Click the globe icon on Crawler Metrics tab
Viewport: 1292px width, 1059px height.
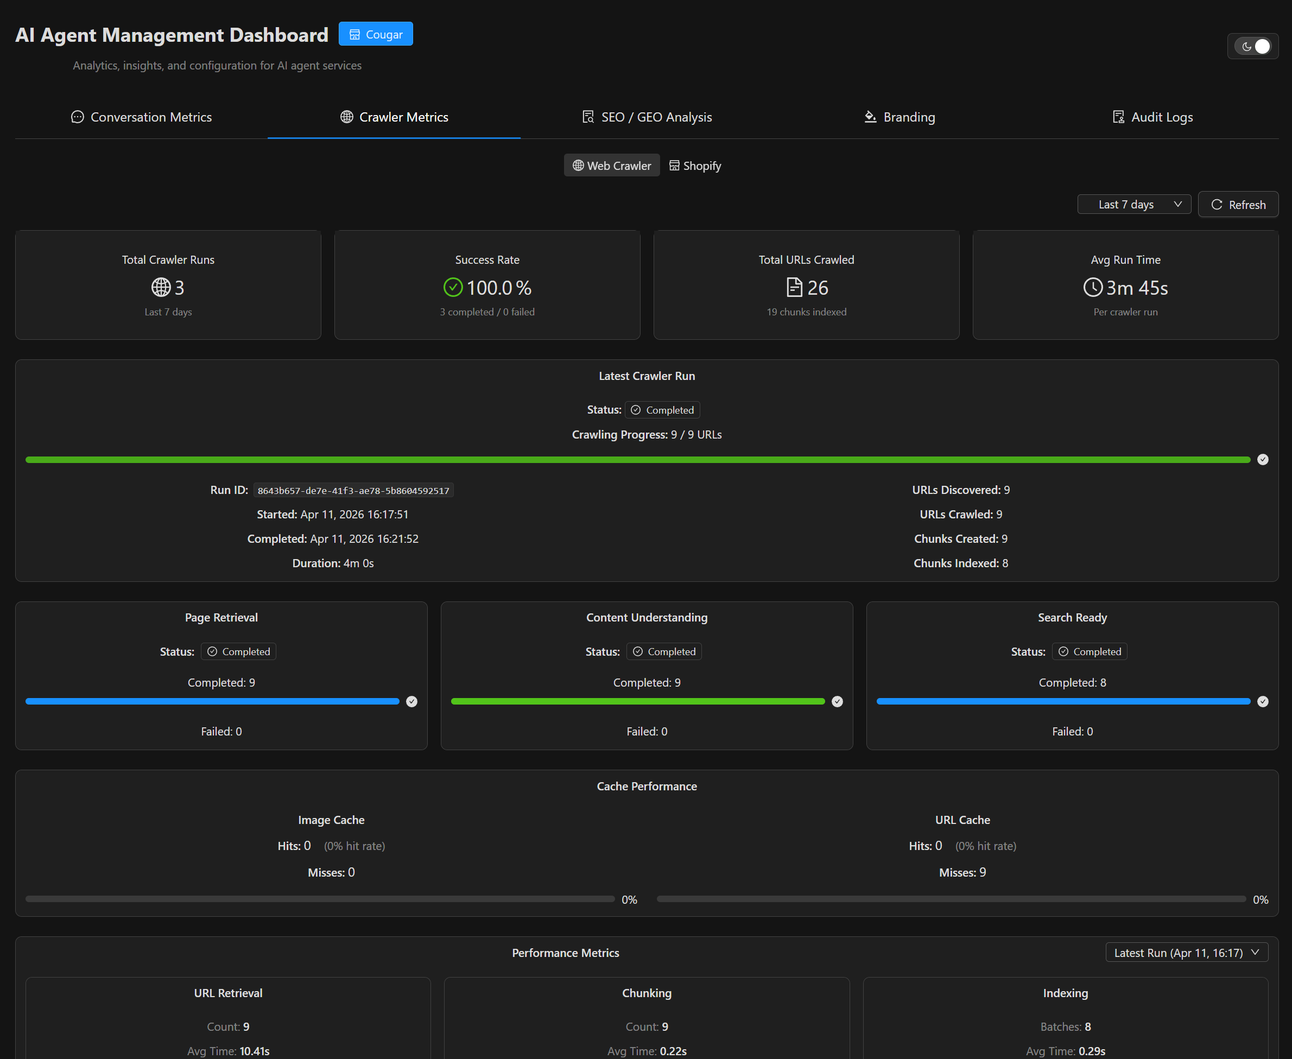click(x=346, y=117)
